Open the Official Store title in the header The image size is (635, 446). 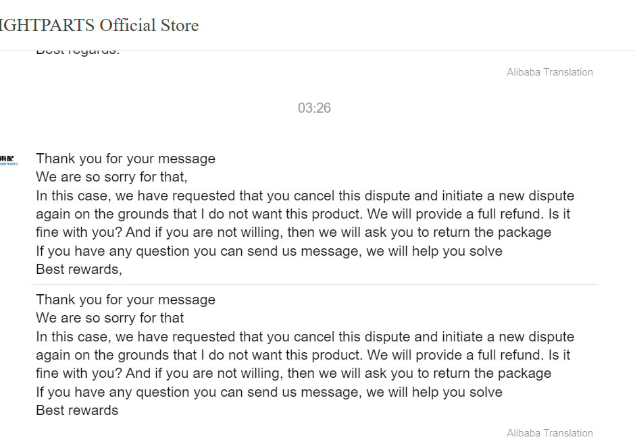coord(99,26)
